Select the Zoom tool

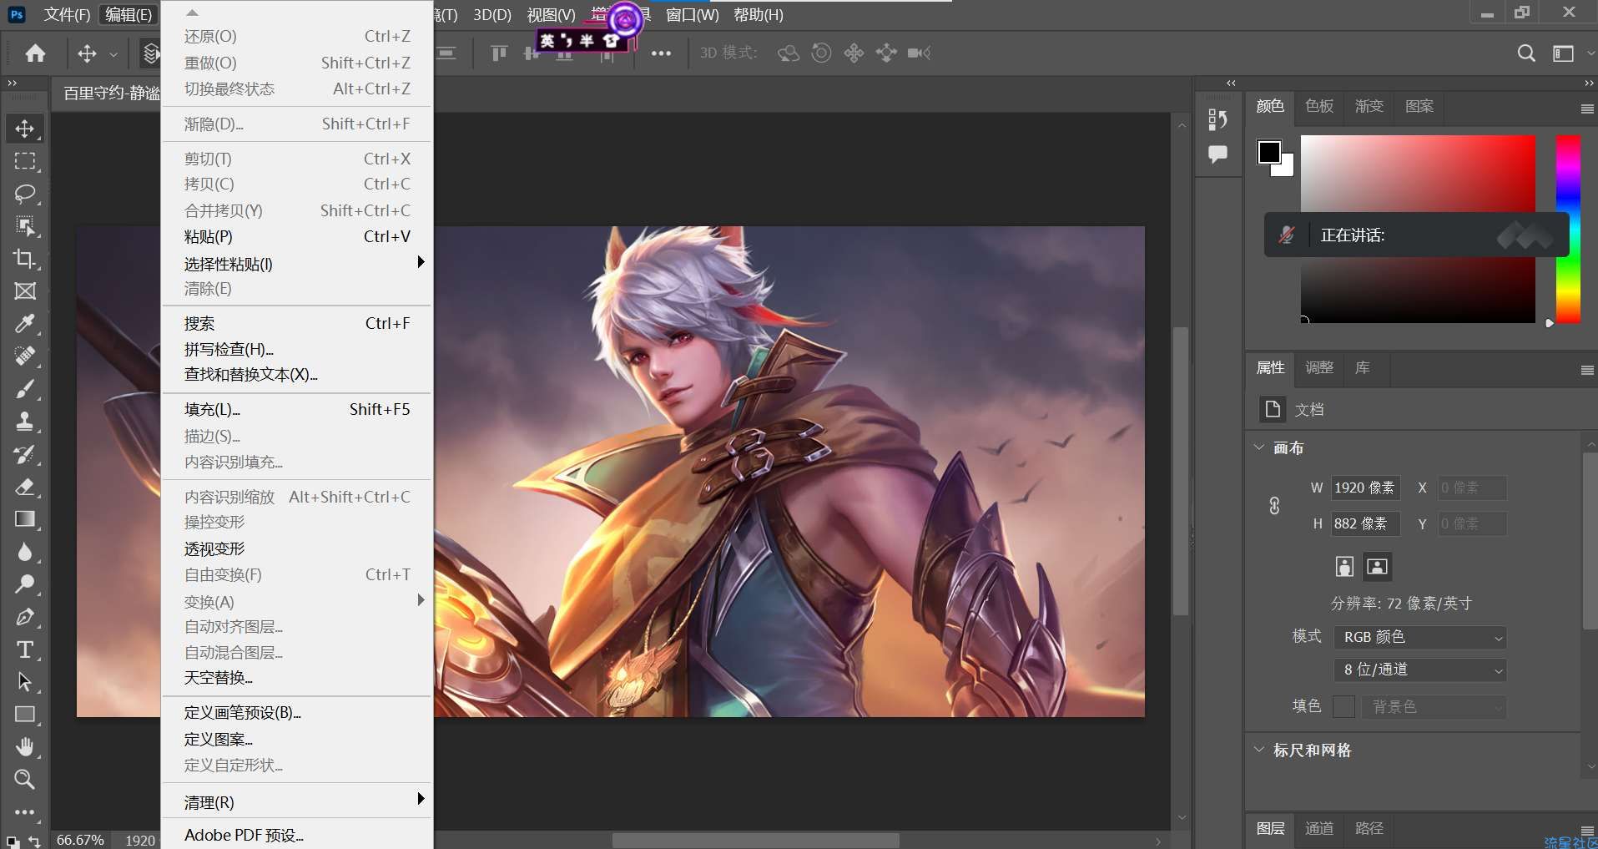pyautogui.click(x=25, y=780)
